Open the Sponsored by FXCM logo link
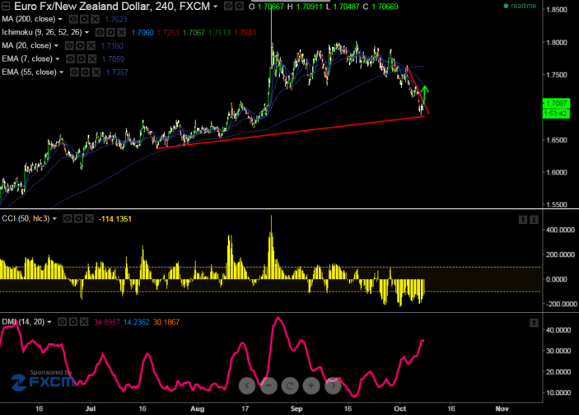Viewport: 579px width, 415px height. tap(43, 380)
